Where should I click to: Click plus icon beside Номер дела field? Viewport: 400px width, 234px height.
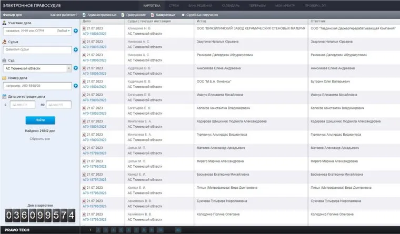76,86
